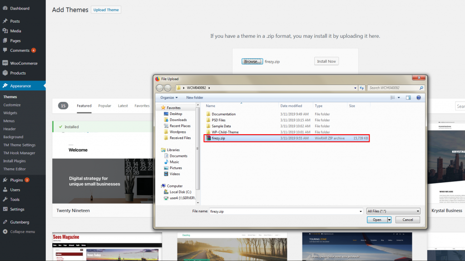The width and height of the screenshot is (465, 261).
Task: Click the change view icon in dialog toolbar
Action: coord(393,97)
